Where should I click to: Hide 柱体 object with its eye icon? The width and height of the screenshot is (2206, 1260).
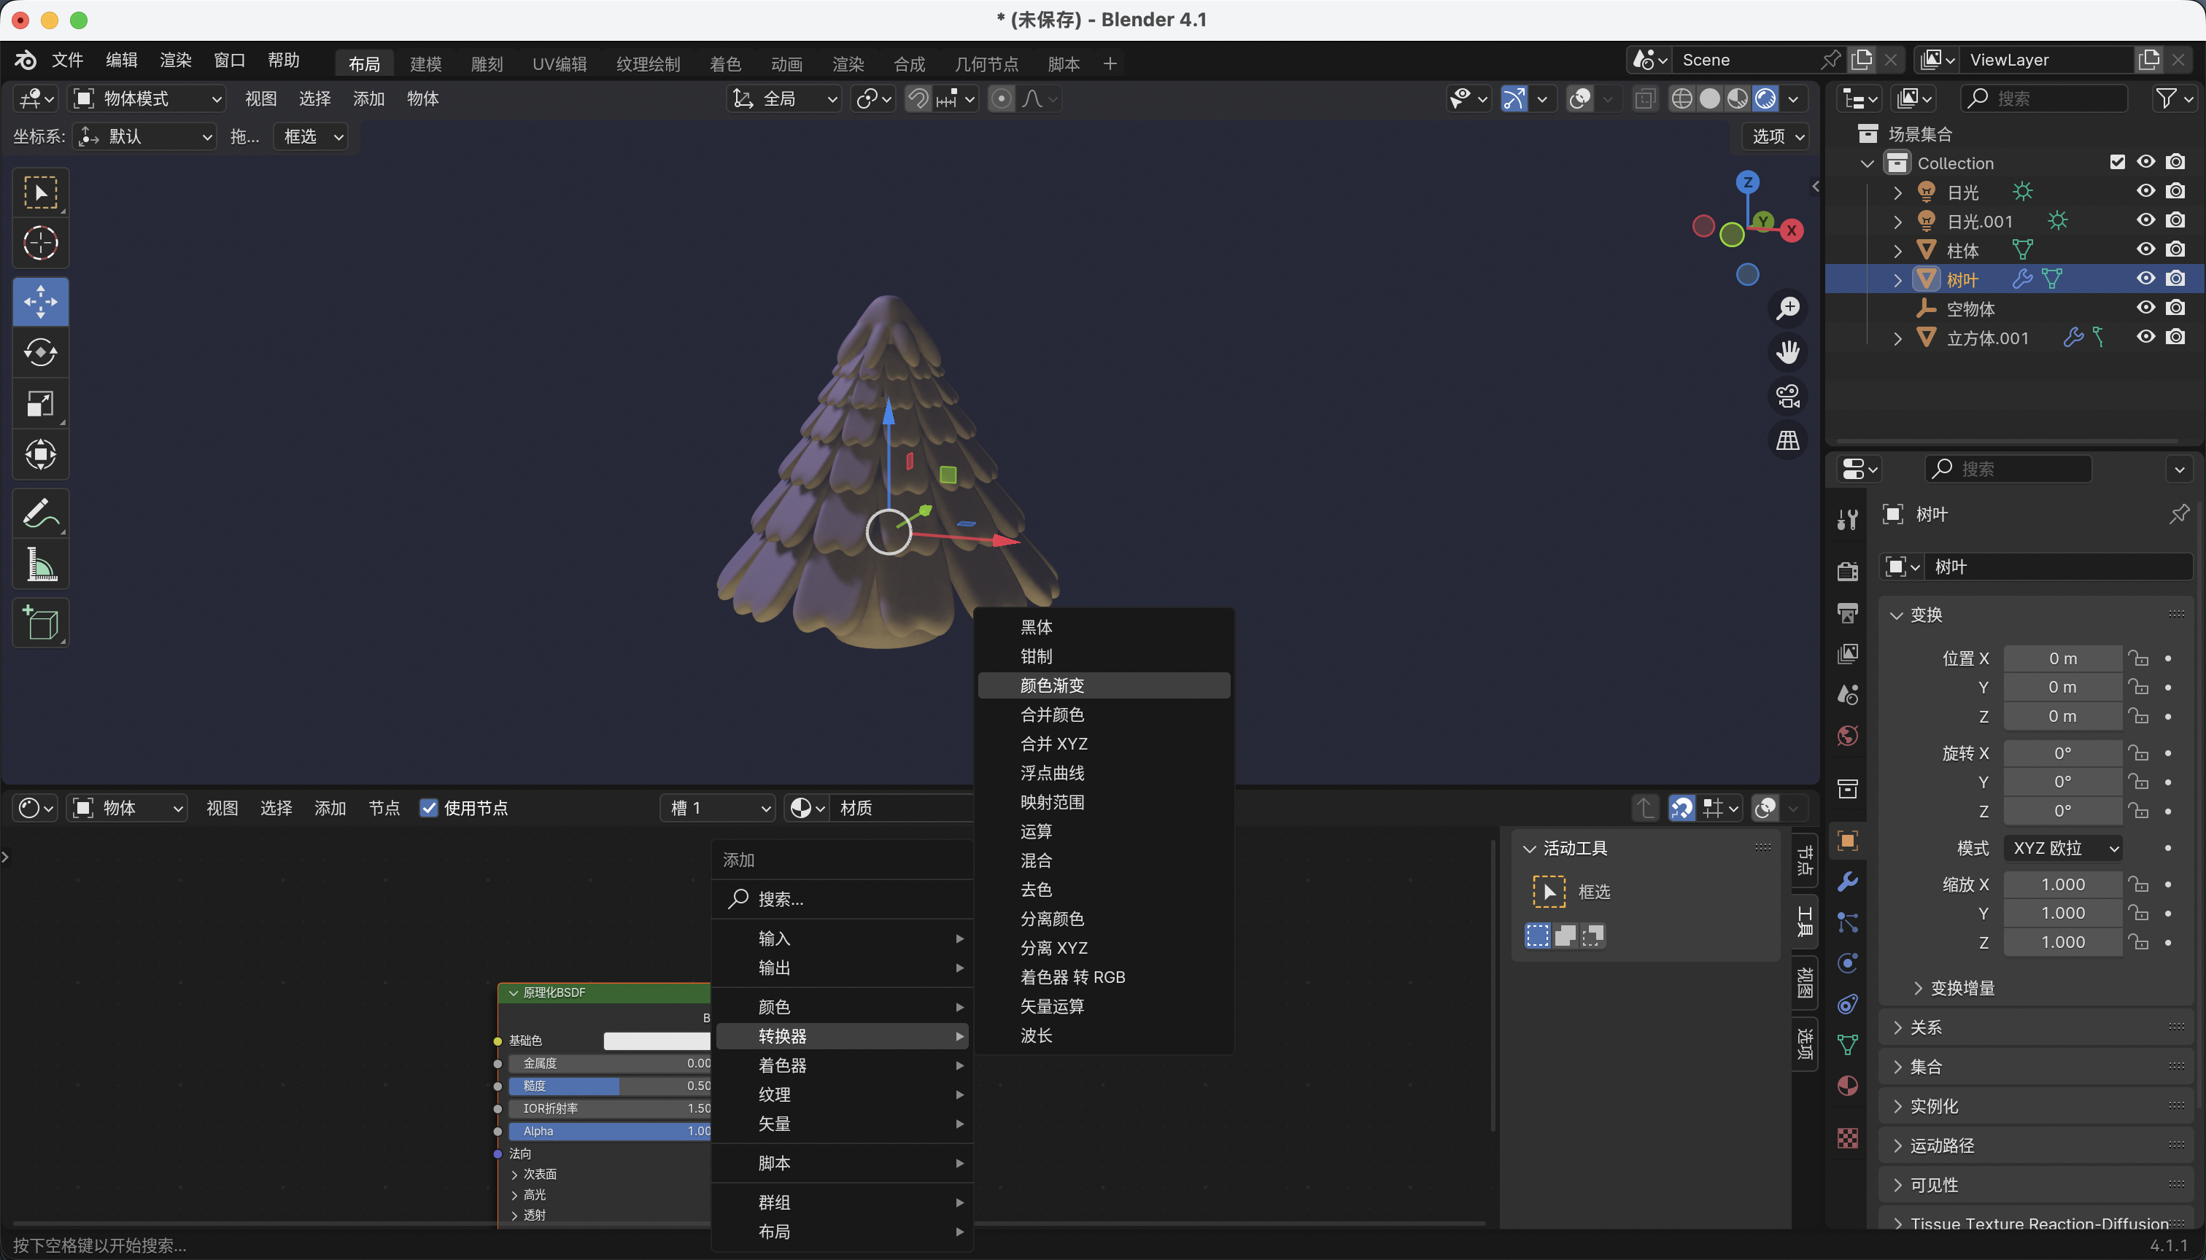2145,249
